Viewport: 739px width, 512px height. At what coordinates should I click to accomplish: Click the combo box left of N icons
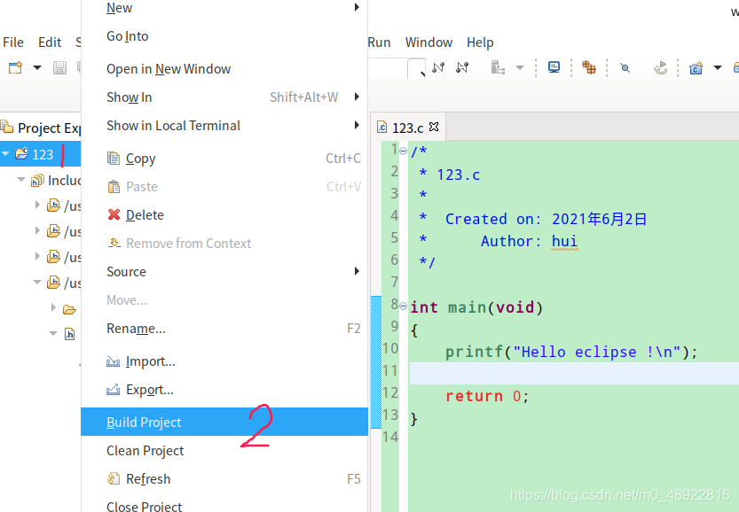(x=397, y=68)
